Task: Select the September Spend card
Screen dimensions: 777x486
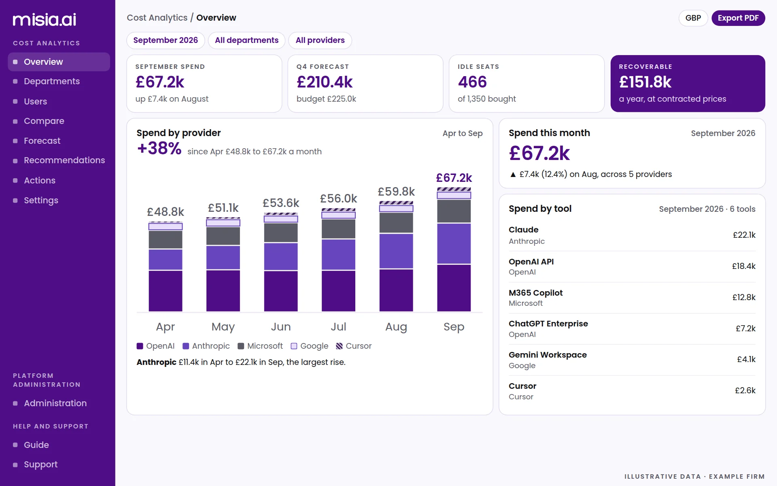Action: click(x=204, y=84)
